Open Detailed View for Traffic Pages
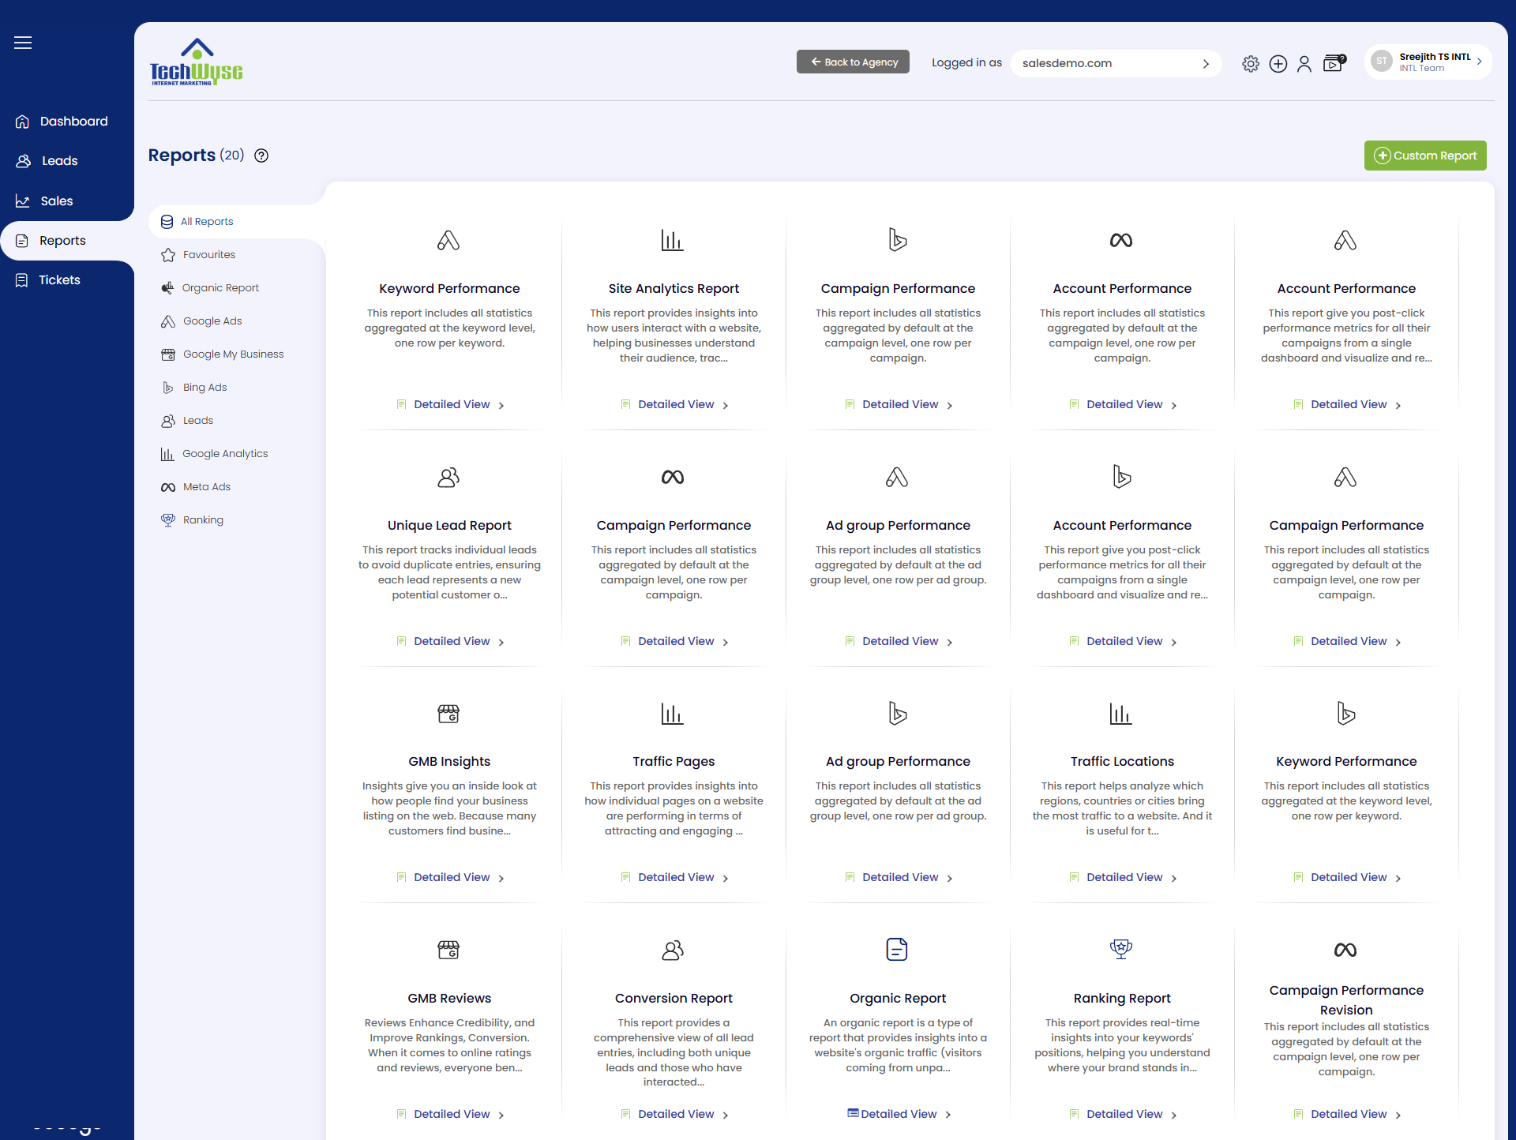 click(x=675, y=878)
